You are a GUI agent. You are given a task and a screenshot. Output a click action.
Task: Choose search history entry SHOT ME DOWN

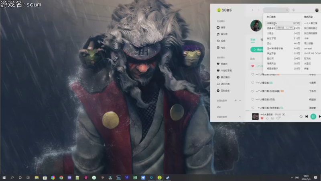pyautogui.click(x=313, y=53)
